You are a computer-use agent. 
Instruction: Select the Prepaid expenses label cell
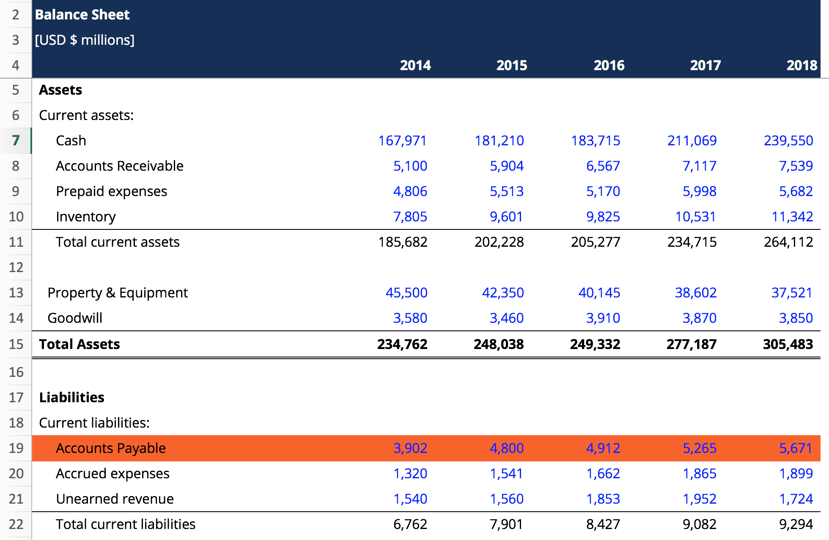click(111, 191)
